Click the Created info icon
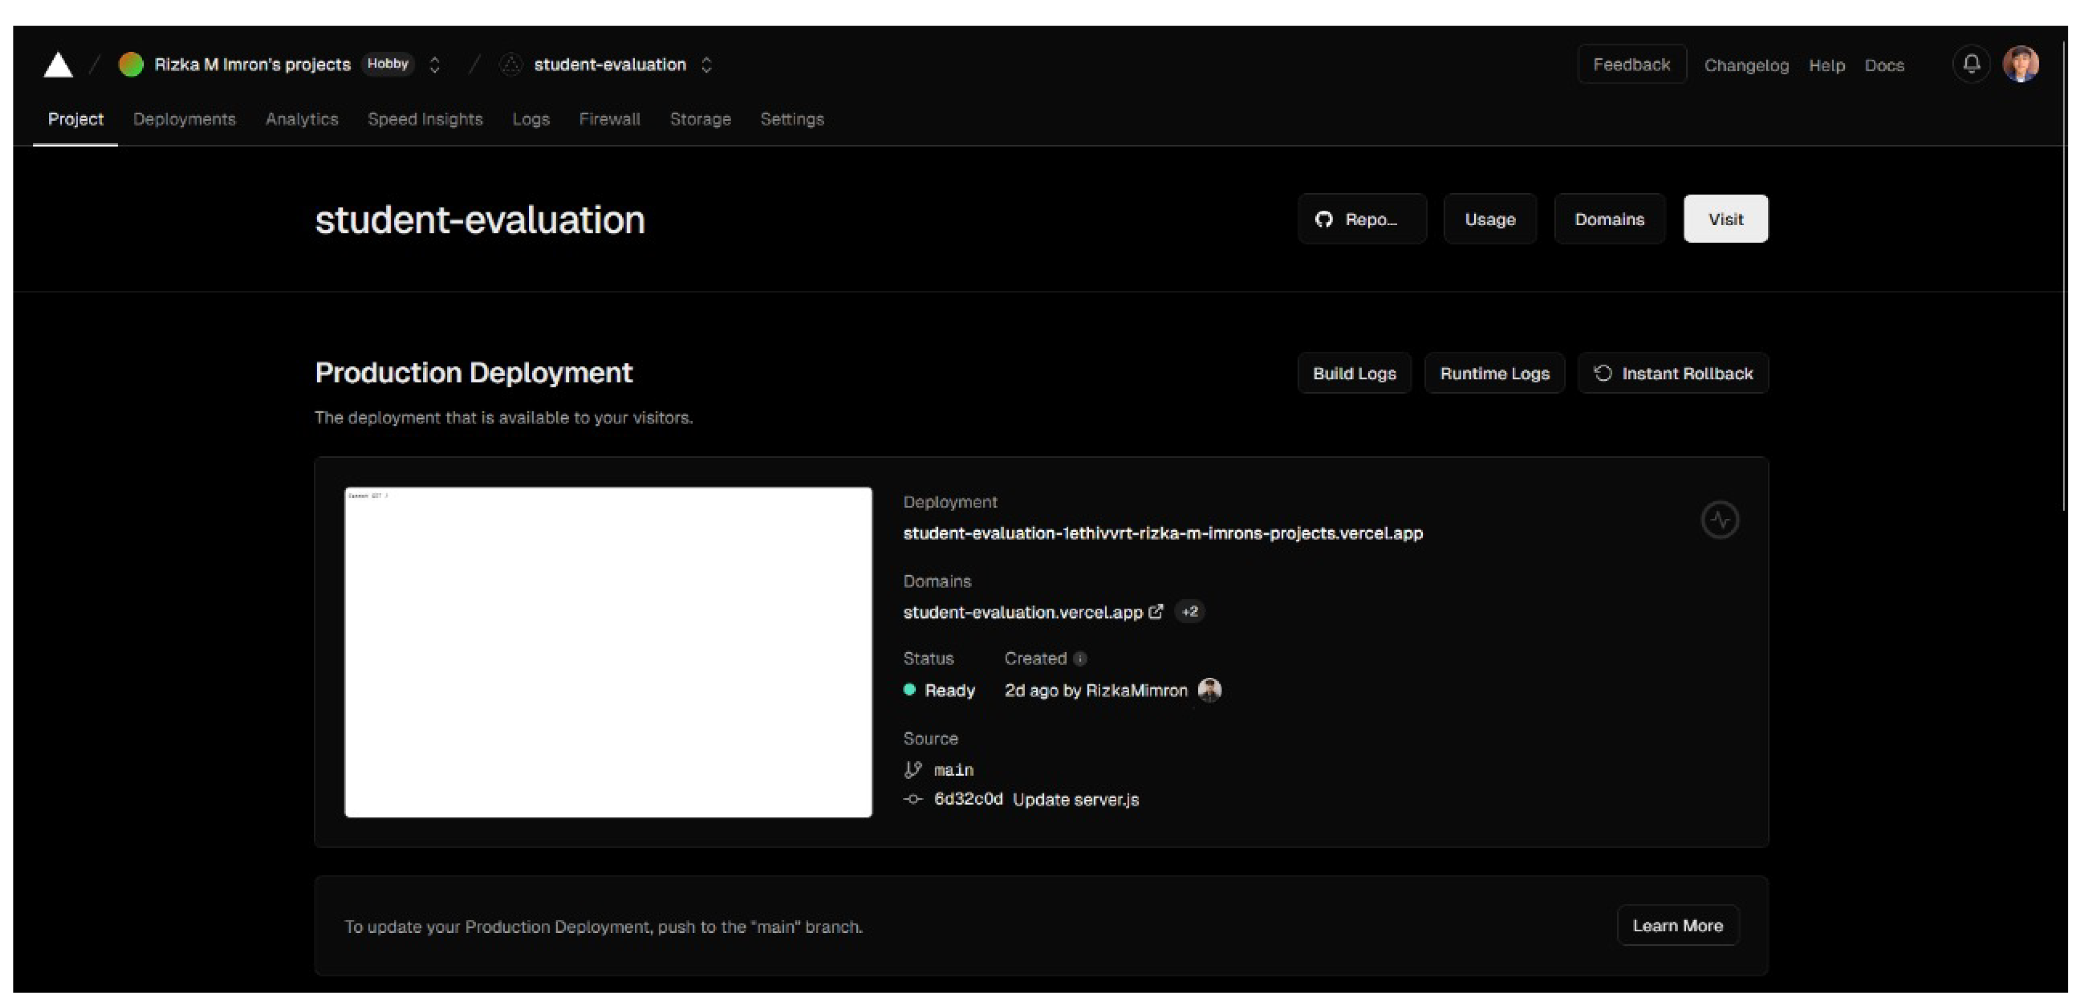Viewport: 2085px width, 1006px height. 1080,659
